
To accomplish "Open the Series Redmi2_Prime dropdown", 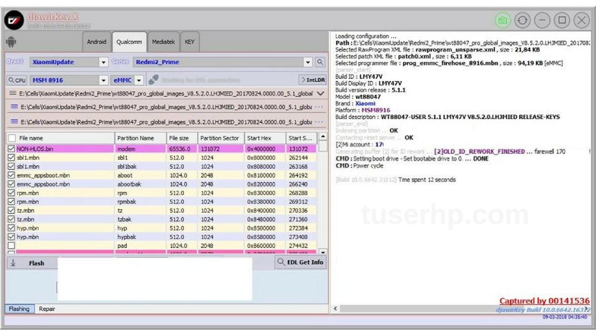I will point(308,62).
